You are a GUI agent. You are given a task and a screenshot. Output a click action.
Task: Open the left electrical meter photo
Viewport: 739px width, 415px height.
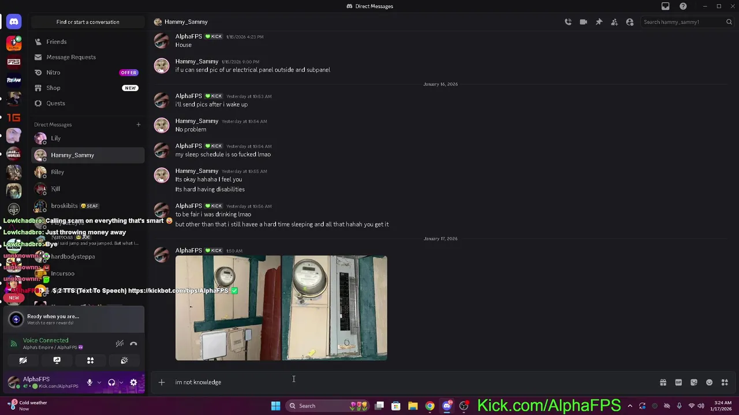(228, 308)
